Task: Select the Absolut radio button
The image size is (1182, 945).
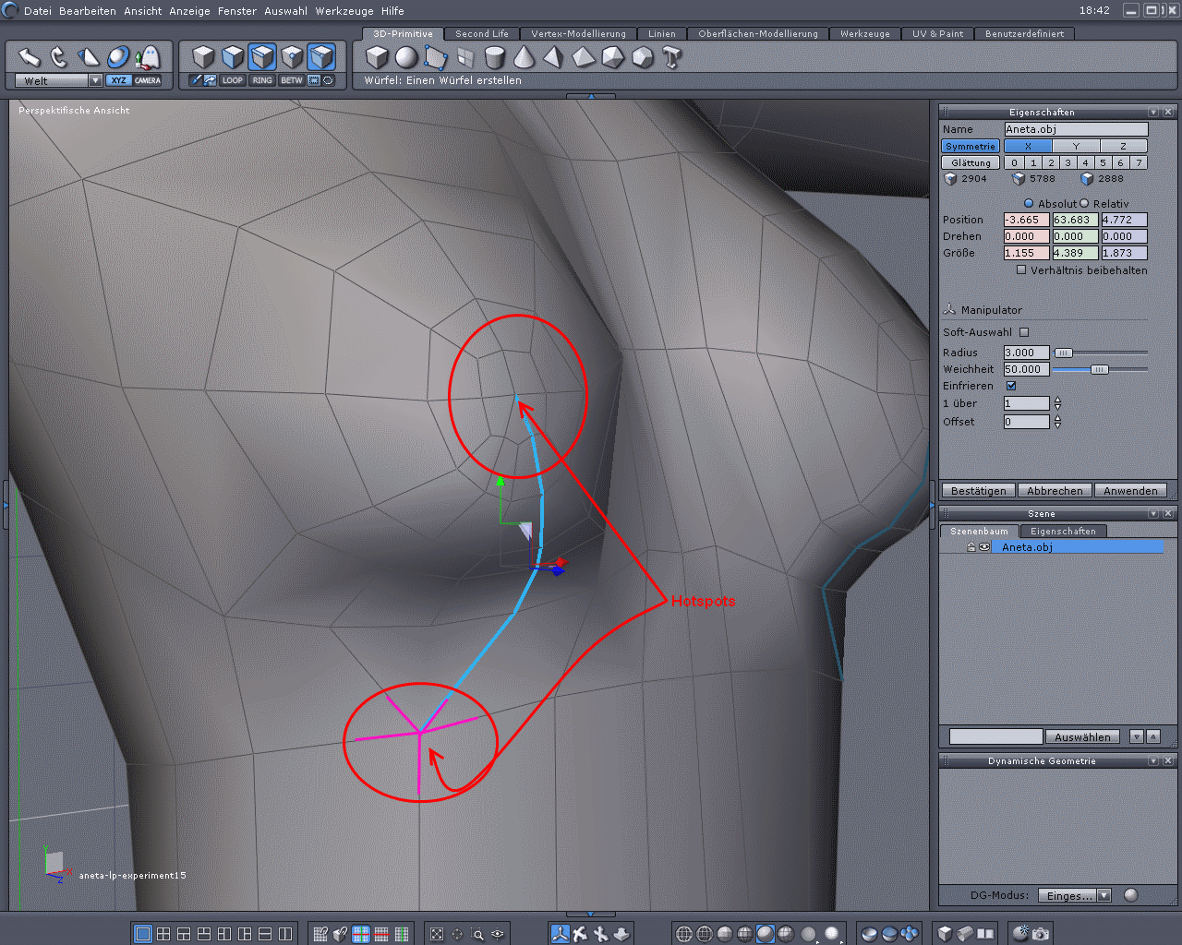Action: (x=1029, y=204)
